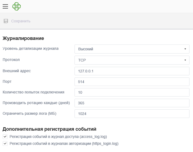Open the Уровень детализации журнала dropdown
Image resolution: width=193 pixels, height=152 pixels.
[x=132, y=49]
